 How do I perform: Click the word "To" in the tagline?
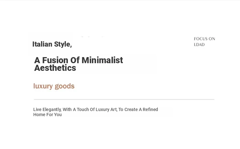point(121,109)
